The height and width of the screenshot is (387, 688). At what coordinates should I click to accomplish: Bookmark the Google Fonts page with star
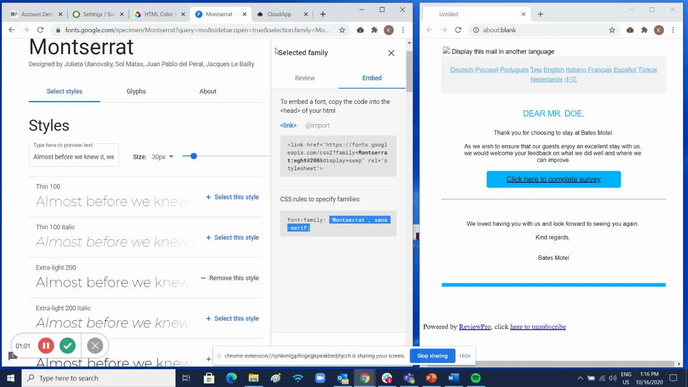342,30
